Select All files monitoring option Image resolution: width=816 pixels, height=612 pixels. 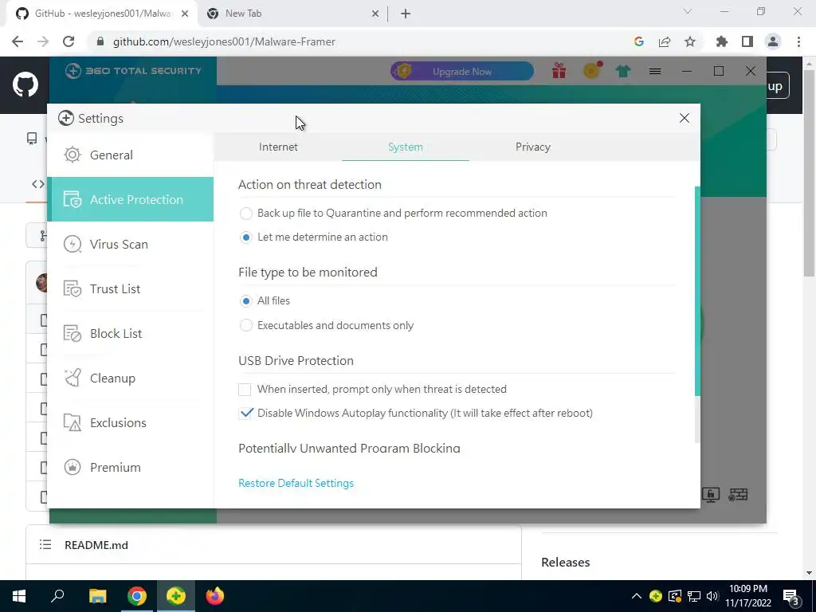pyautogui.click(x=245, y=300)
